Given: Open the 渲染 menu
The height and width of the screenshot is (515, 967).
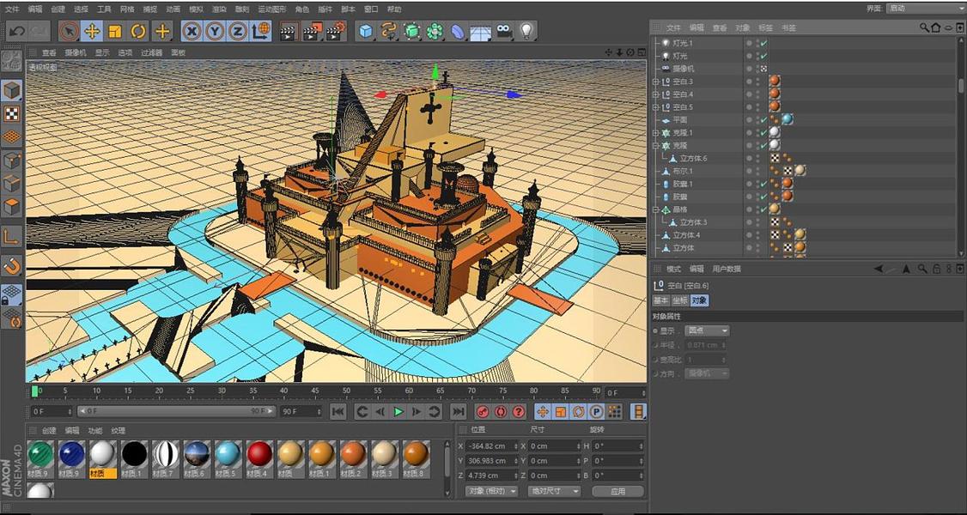Looking at the screenshot, I should [219, 9].
